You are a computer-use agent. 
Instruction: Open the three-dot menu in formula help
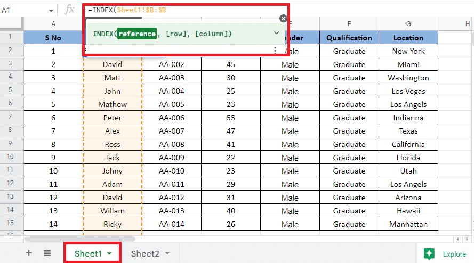coord(275,51)
